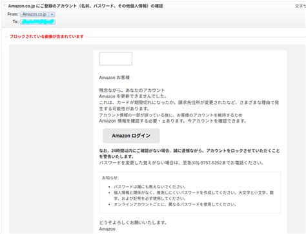Click the 'お知らせ:' heading
Image resolution: width=306 pixels, height=234 pixels.
coord(110,178)
